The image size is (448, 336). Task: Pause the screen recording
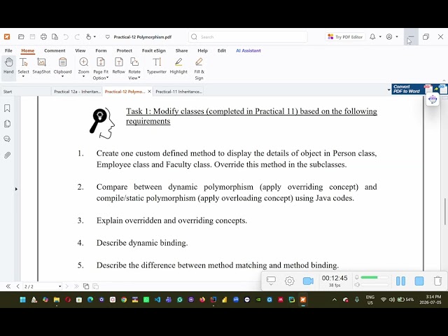click(400, 281)
